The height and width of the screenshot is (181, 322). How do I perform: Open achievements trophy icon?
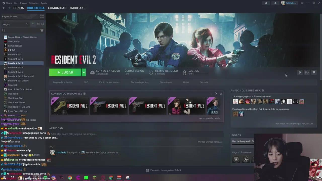click(x=185, y=72)
